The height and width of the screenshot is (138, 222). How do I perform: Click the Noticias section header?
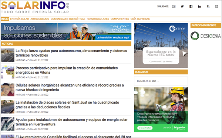(66, 44)
